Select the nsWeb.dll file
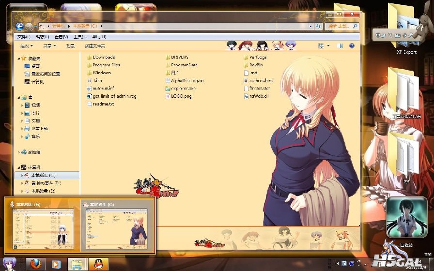 pos(256,96)
